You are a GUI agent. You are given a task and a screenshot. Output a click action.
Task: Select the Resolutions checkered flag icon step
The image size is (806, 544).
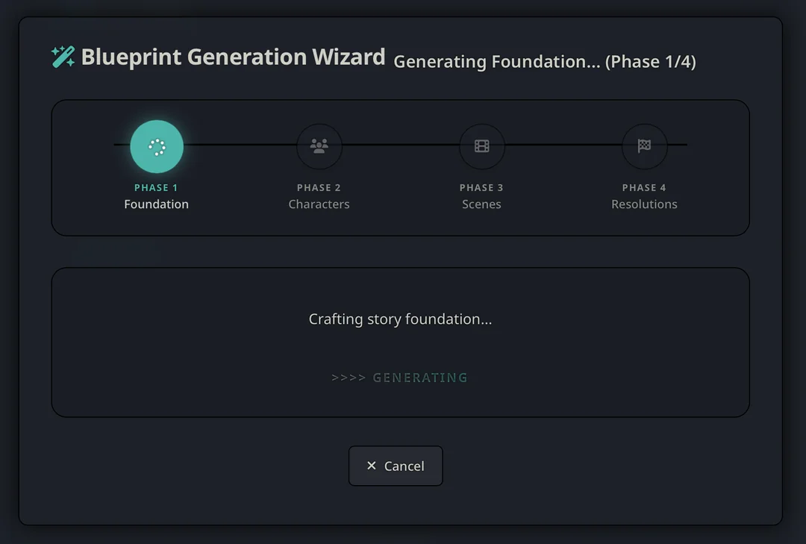click(x=645, y=146)
